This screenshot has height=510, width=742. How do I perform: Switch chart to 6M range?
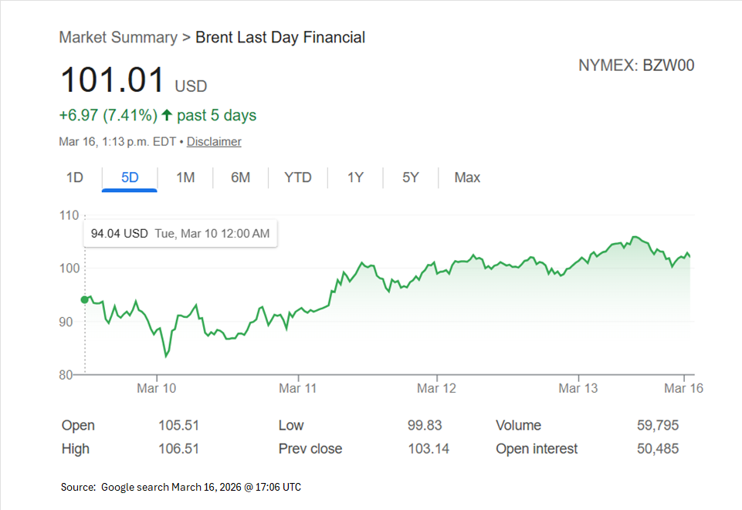point(240,177)
